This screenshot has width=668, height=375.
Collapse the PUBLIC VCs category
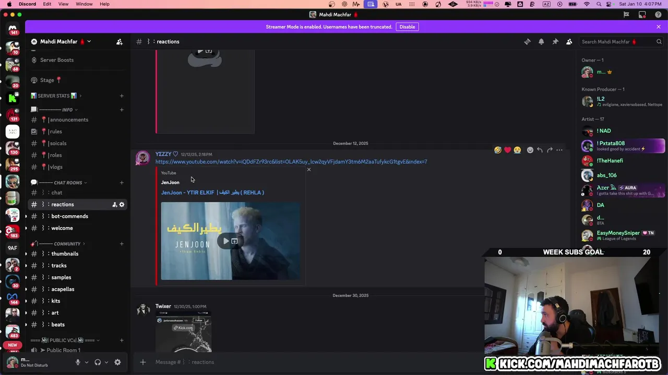pos(65,341)
